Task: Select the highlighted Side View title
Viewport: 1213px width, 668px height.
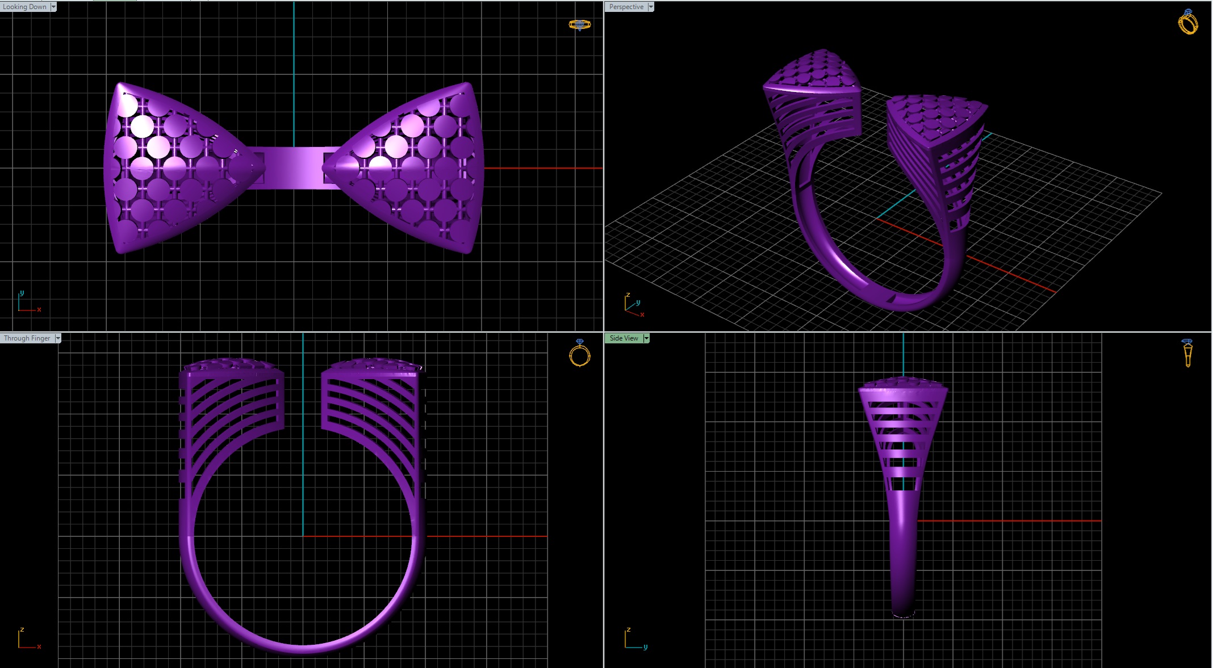Action: [624, 338]
